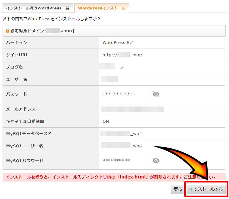Click the ON value for cache auto-delete
This screenshot has height=199, width=229.
pyautogui.click(x=106, y=121)
